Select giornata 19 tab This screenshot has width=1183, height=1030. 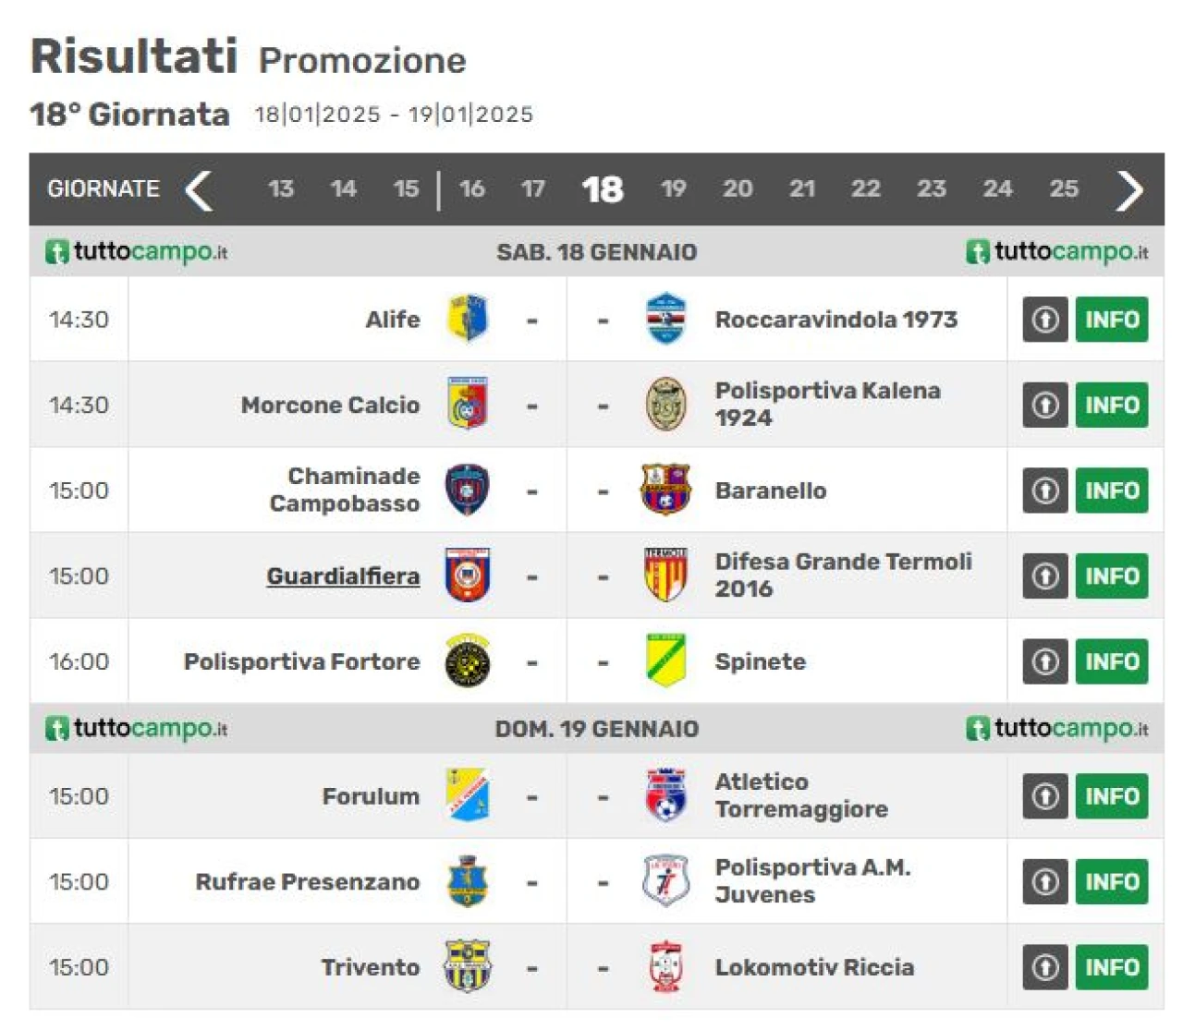pos(674,188)
